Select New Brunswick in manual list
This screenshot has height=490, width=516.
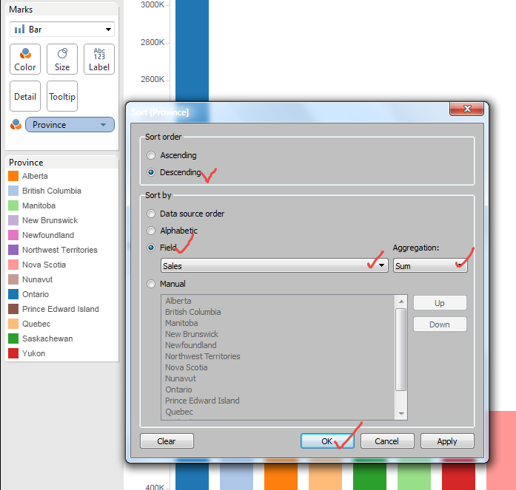192,334
